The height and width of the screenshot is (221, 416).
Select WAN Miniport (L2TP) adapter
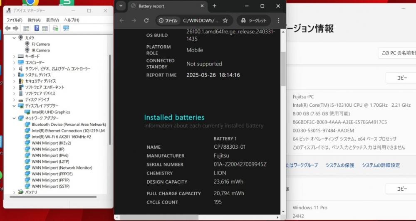click(x=50, y=161)
